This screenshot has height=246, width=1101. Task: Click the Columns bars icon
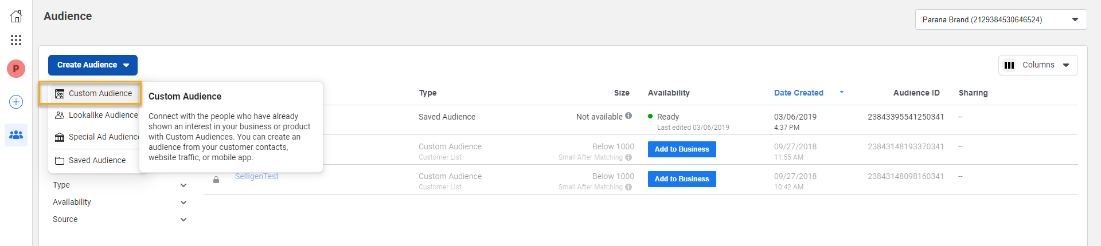tap(1009, 65)
